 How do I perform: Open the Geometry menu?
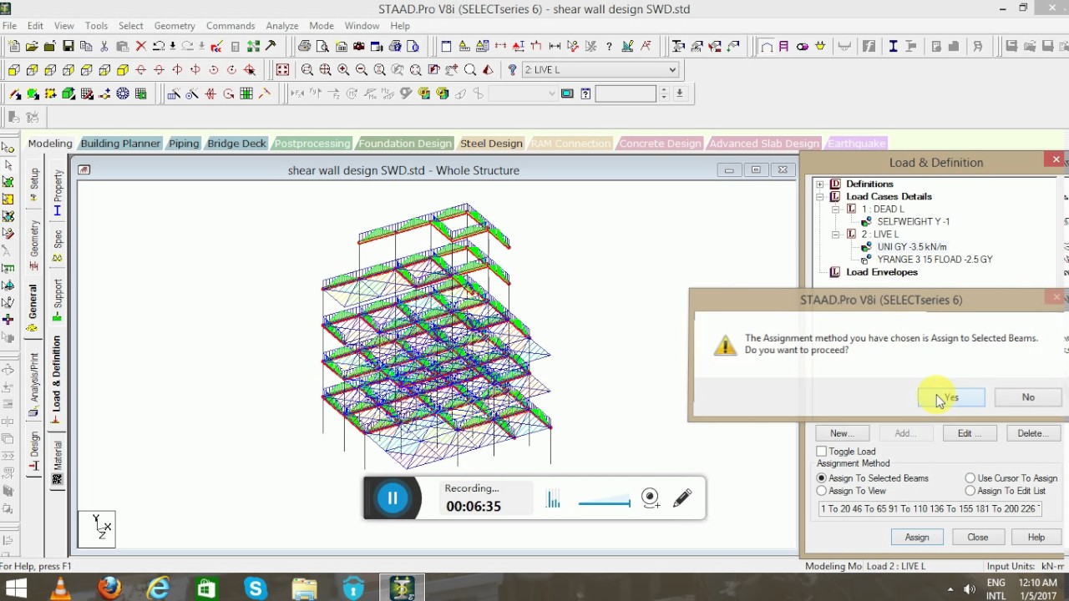pos(175,26)
